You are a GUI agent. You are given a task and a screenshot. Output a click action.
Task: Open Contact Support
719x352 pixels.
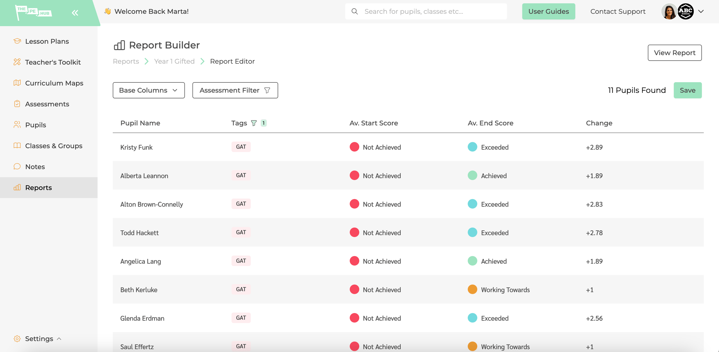(618, 11)
